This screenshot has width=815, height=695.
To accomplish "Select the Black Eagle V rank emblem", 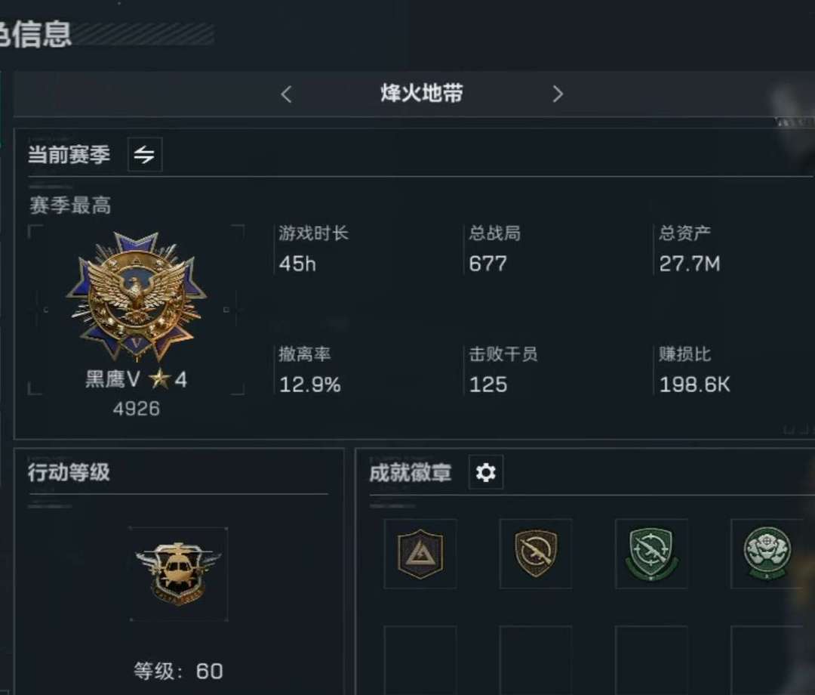I will [x=137, y=297].
